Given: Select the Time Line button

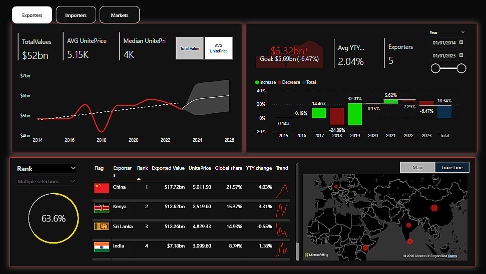Looking at the screenshot, I should coord(452,167).
